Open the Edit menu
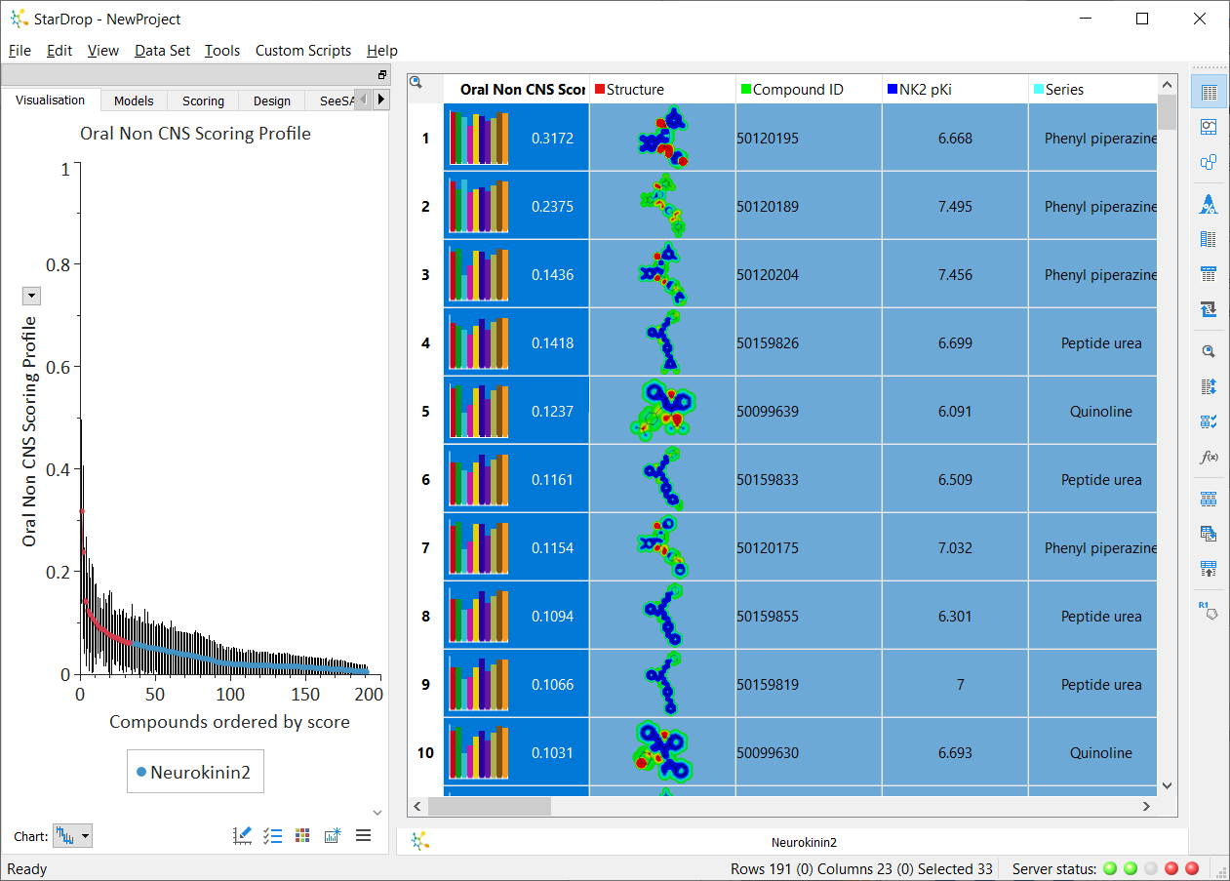 60,51
